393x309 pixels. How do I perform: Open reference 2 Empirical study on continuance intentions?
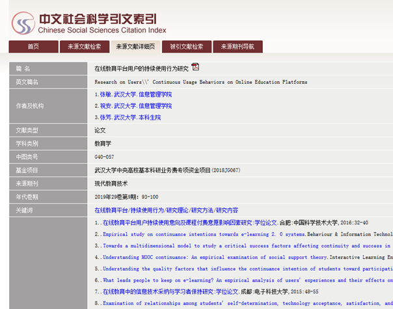[x=205, y=234]
